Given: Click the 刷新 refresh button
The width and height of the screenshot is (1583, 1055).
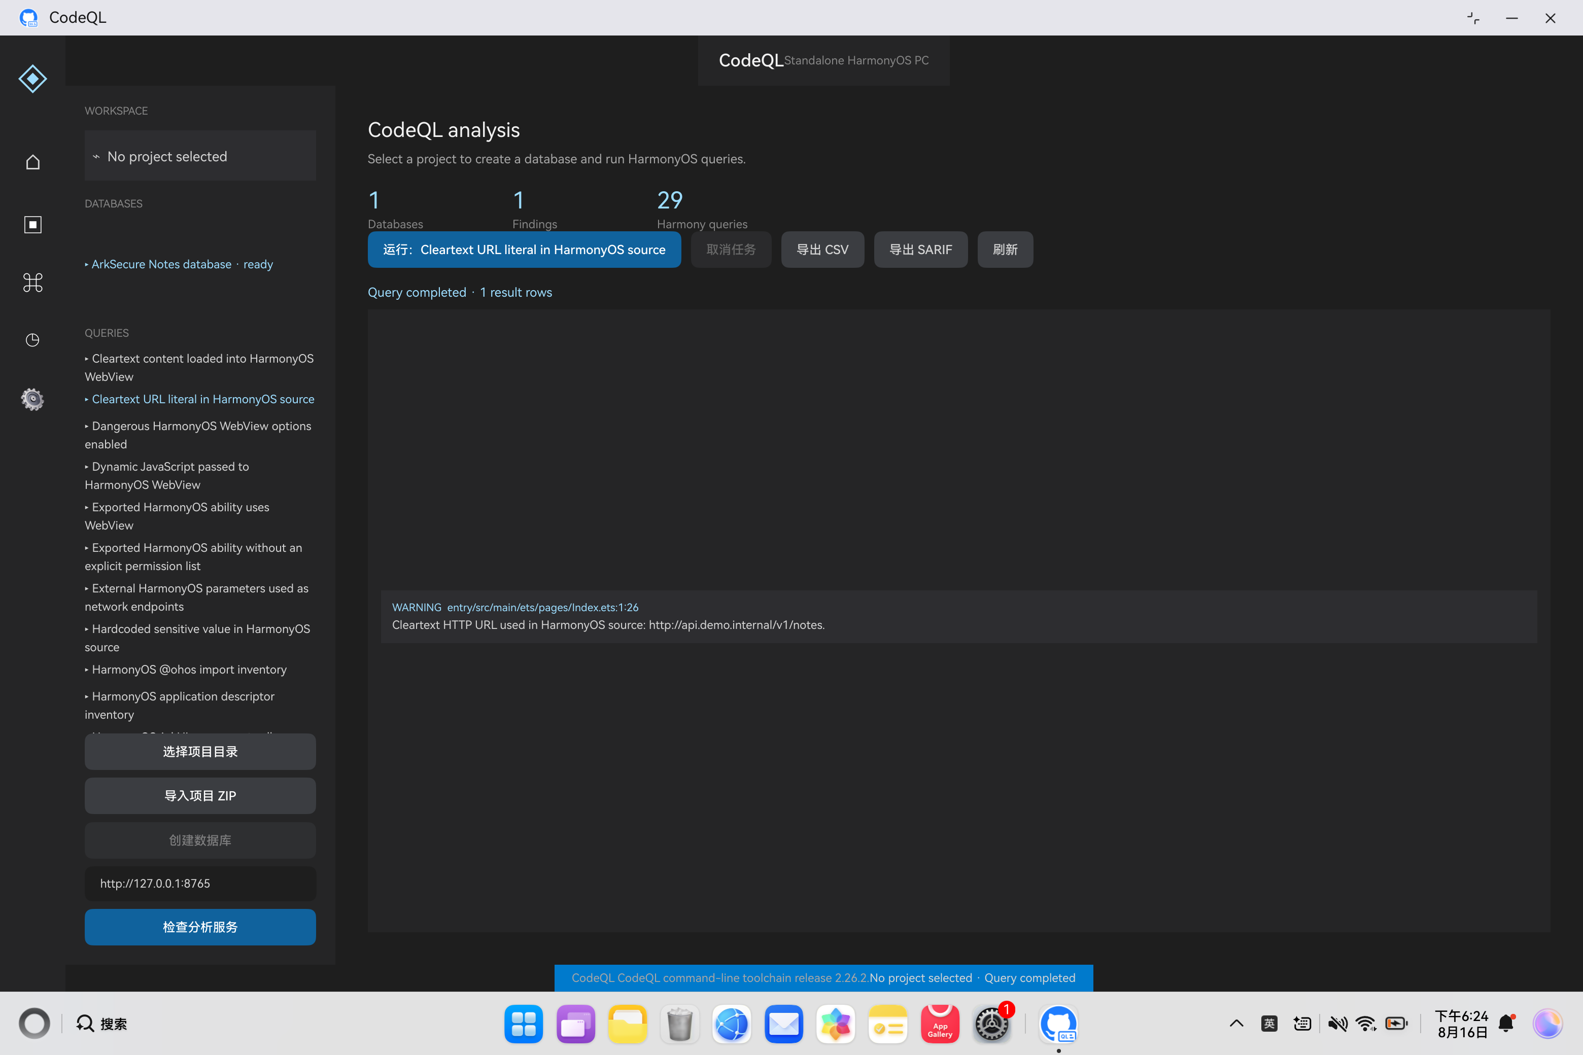Looking at the screenshot, I should point(1005,250).
